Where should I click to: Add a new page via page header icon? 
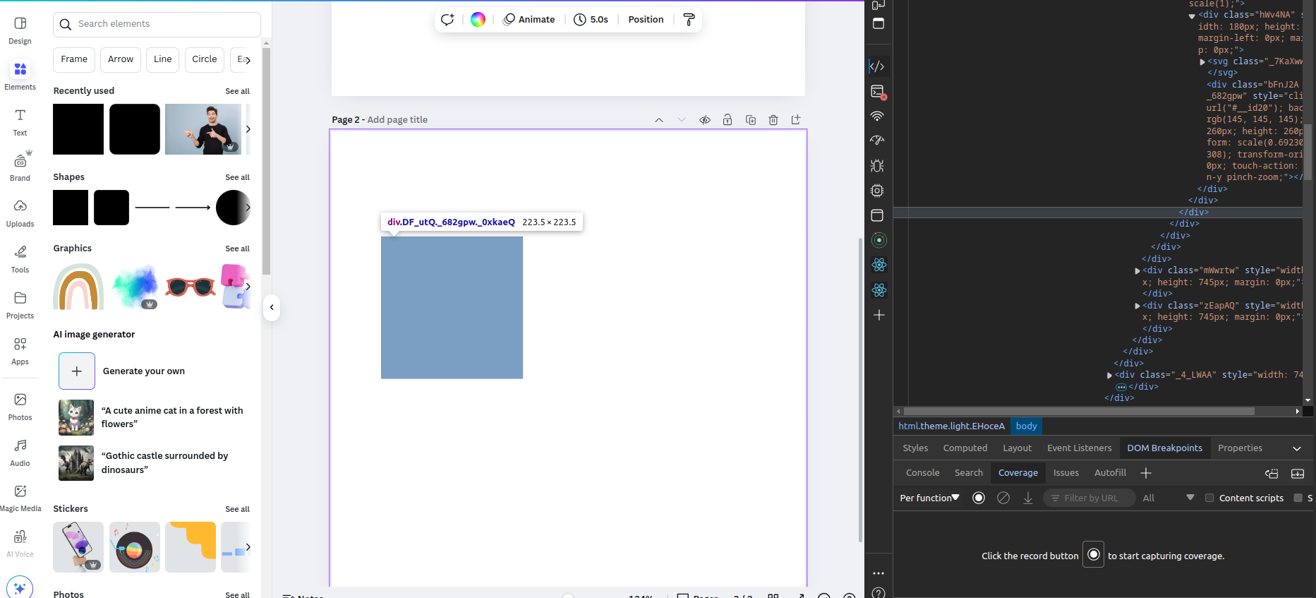point(796,120)
